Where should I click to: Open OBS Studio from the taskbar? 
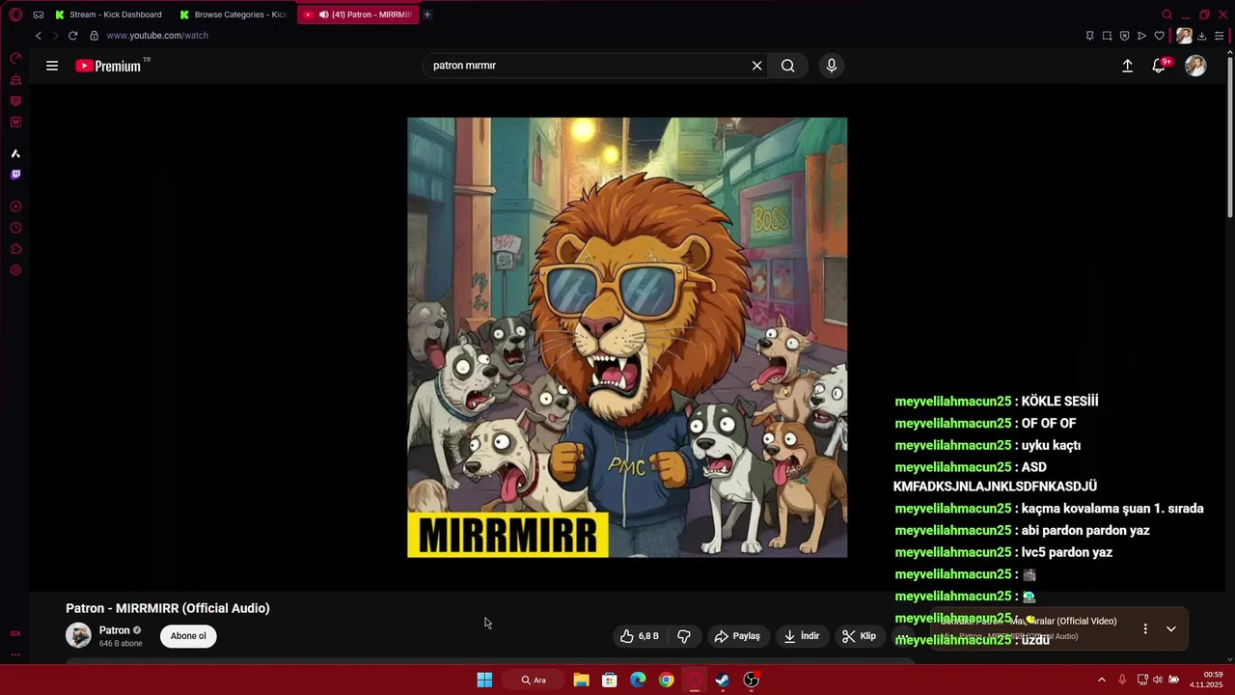pos(751,681)
